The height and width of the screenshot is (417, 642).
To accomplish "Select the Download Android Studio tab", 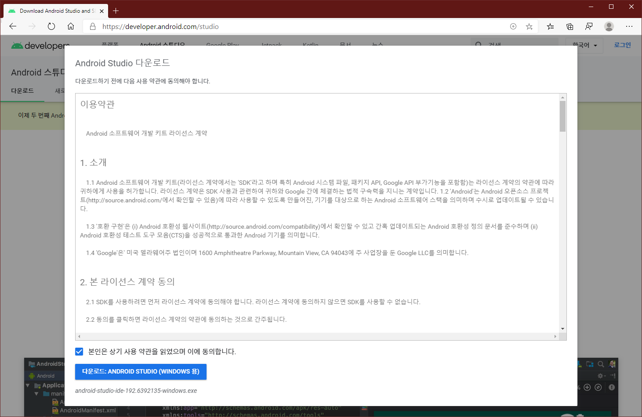I will (x=56, y=11).
